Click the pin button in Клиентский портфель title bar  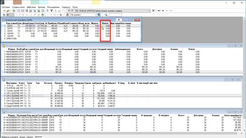pyautogui.click(x=119, y=20)
